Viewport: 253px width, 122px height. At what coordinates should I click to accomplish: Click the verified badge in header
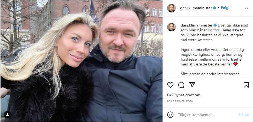(x=215, y=8)
